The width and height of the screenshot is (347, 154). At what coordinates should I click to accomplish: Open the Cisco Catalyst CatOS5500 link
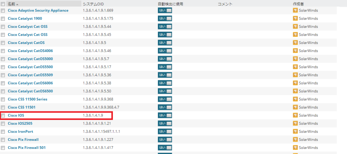(x=30, y=67)
